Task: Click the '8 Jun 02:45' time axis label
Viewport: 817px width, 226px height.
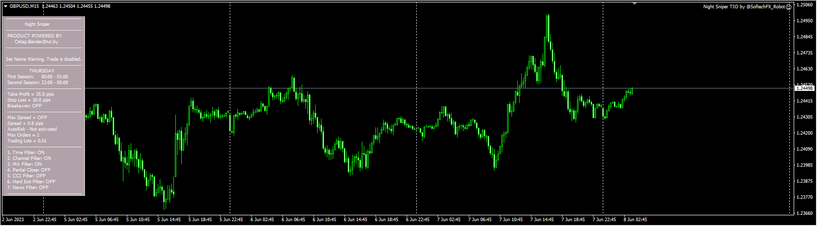Action: pyautogui.click(x=635, y=220)
